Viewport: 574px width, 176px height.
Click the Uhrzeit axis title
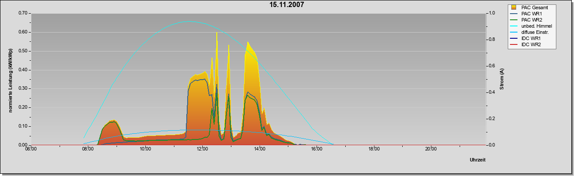pyautogui.click(x=478, y=160)
